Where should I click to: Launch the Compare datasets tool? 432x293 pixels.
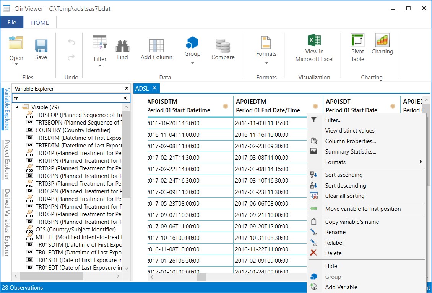point(223,46)
